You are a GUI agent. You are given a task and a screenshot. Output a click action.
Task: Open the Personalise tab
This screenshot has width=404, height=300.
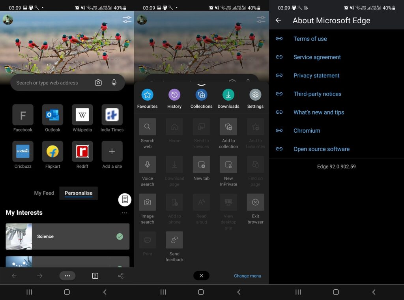point(78,193)
